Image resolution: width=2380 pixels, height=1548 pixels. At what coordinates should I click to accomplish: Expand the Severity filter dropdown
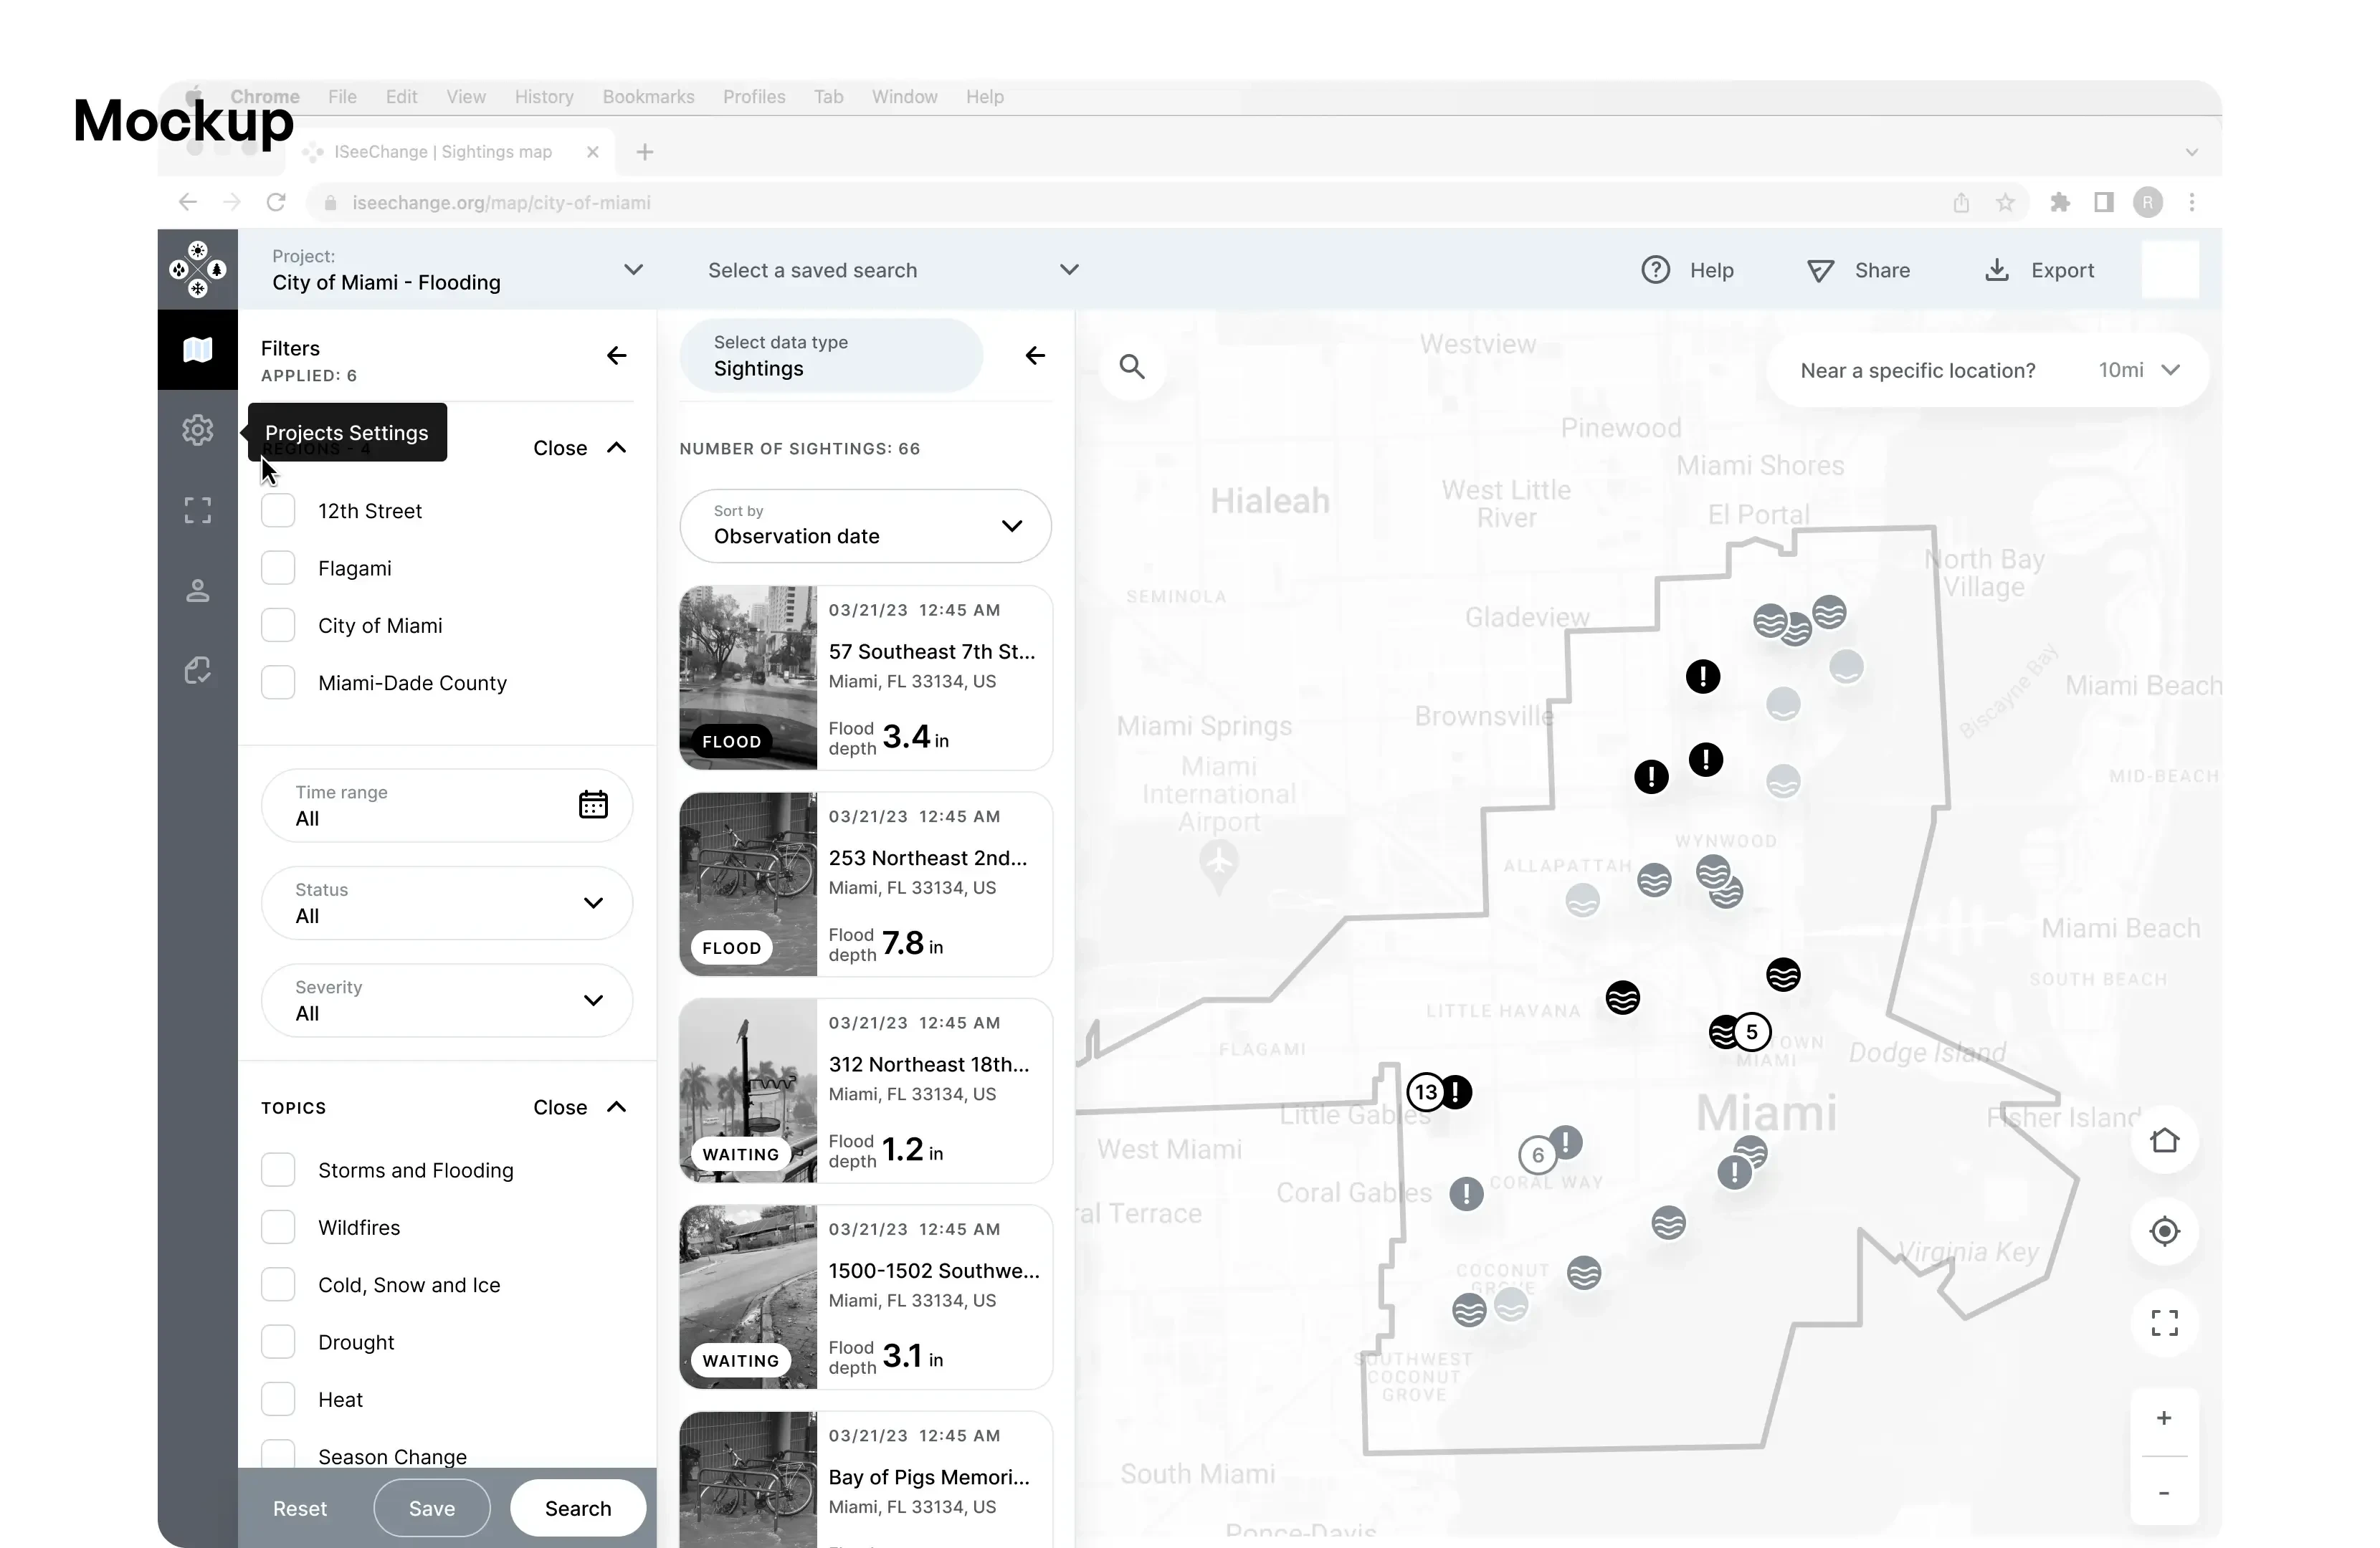[x=447, y=1000]
